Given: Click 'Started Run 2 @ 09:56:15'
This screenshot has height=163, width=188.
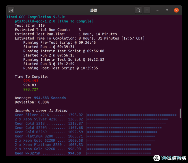Looking at the screenshot, I should tap(49, 55).
